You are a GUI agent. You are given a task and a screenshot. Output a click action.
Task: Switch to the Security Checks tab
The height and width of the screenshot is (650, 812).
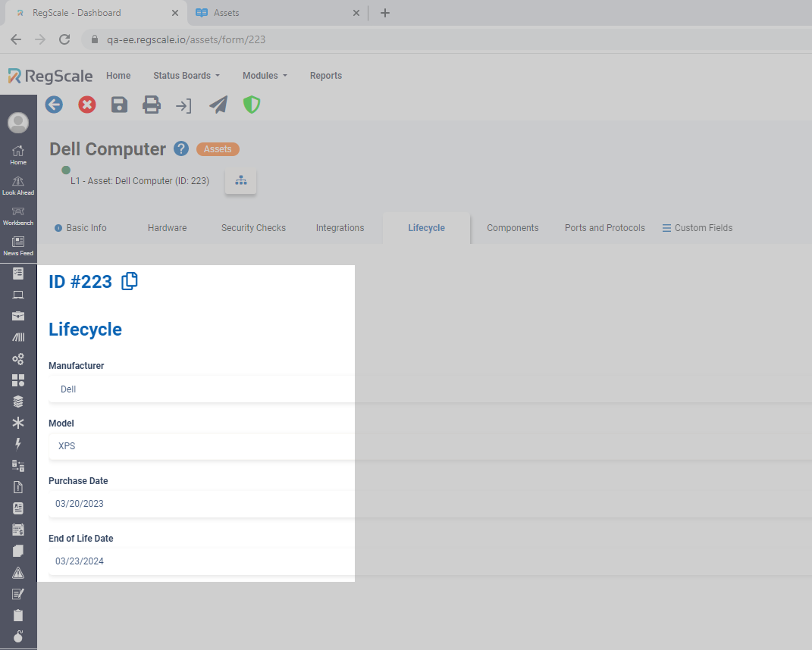click(x=254, y=228)
